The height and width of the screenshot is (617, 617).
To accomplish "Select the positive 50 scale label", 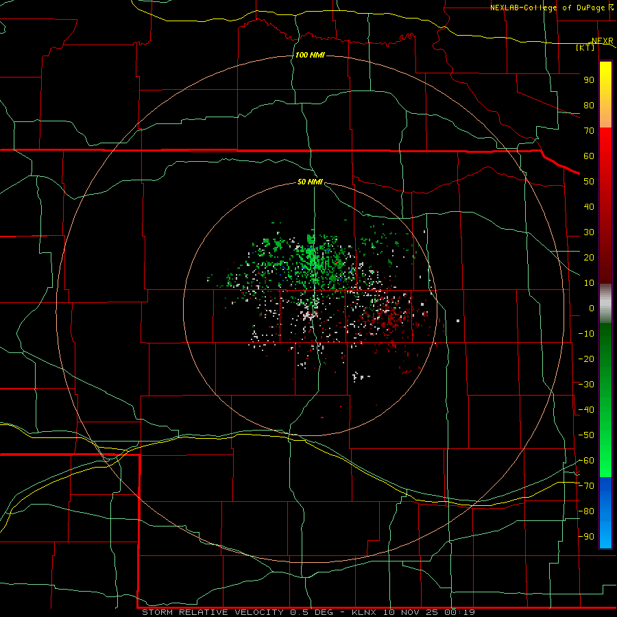I will [589, 182].
